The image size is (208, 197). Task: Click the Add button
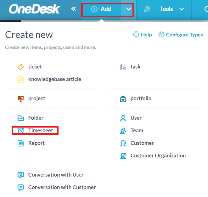pos(101,9)
